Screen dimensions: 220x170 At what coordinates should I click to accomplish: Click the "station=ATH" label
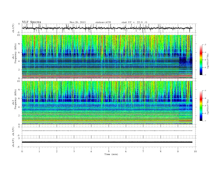103,22
